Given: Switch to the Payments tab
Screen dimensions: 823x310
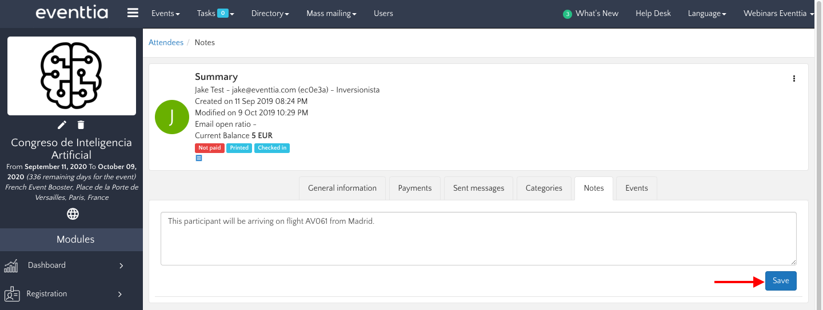Looking at the screenshot, I should pyautogui.click(x=414, y=188).
